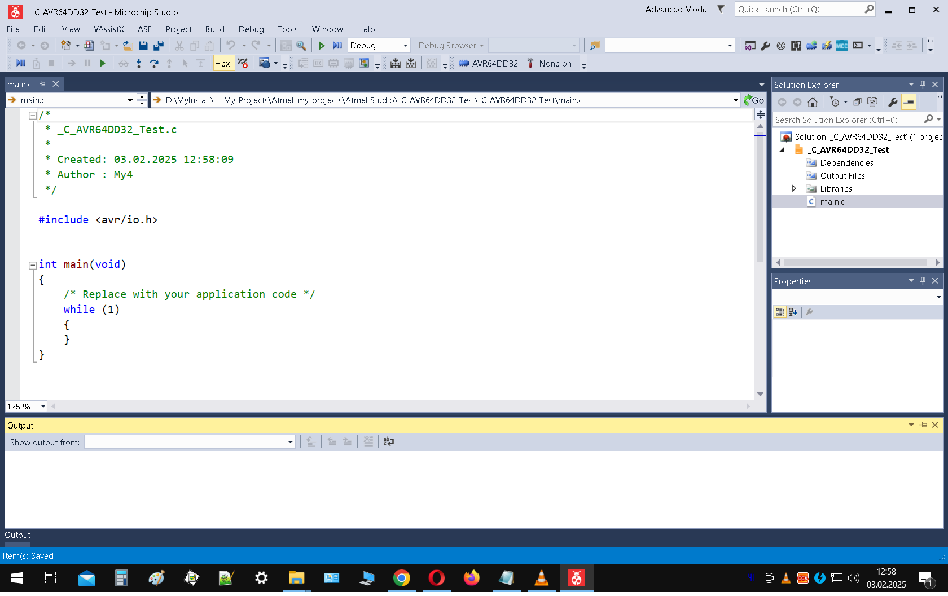Image resolution: width=948 pixels, height=596 pixels.
Task: Open the Windows Start menu
Action: (x=17, y=578)
